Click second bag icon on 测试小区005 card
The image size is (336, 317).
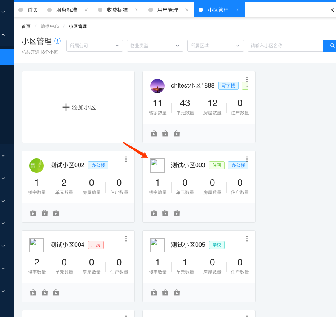(165, 293)
